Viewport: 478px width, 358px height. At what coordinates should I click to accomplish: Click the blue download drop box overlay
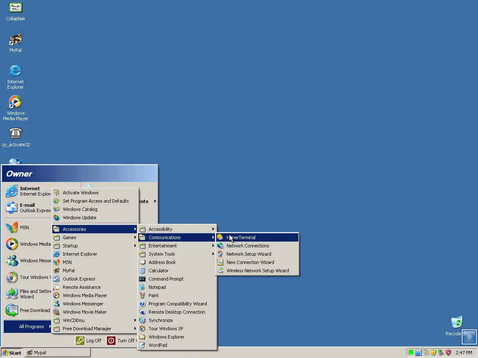click(x=469, y=337)
